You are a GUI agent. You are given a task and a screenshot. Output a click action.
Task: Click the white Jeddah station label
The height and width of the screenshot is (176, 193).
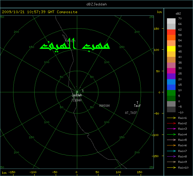click(x=77, y=95)
